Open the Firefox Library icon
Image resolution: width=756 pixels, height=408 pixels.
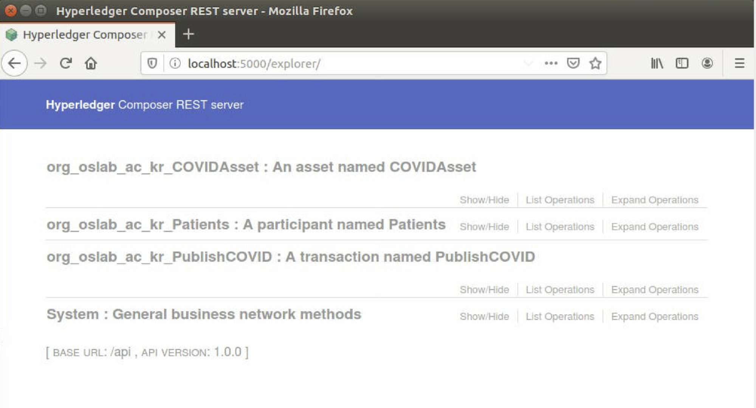[x=657, y=63]
